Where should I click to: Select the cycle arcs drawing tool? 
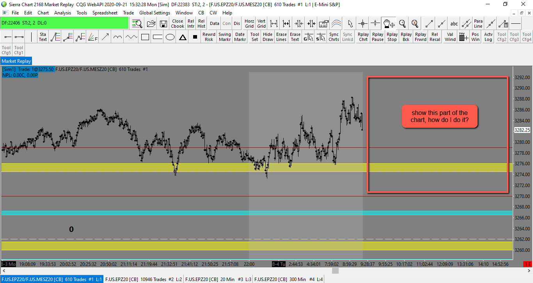(118, 37)
